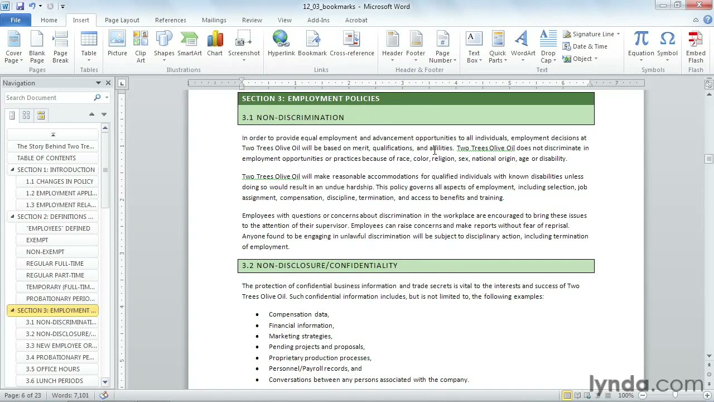Image resolution: width=714 pixels, height=402 pixels.
Task: Open Clip Art pane
Action: pos(141,47)
